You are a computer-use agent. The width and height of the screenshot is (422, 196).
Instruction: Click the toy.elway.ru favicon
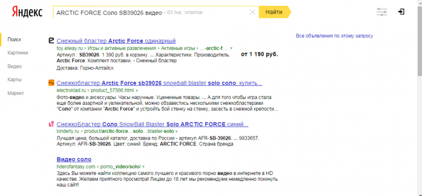tap(51, 41)
